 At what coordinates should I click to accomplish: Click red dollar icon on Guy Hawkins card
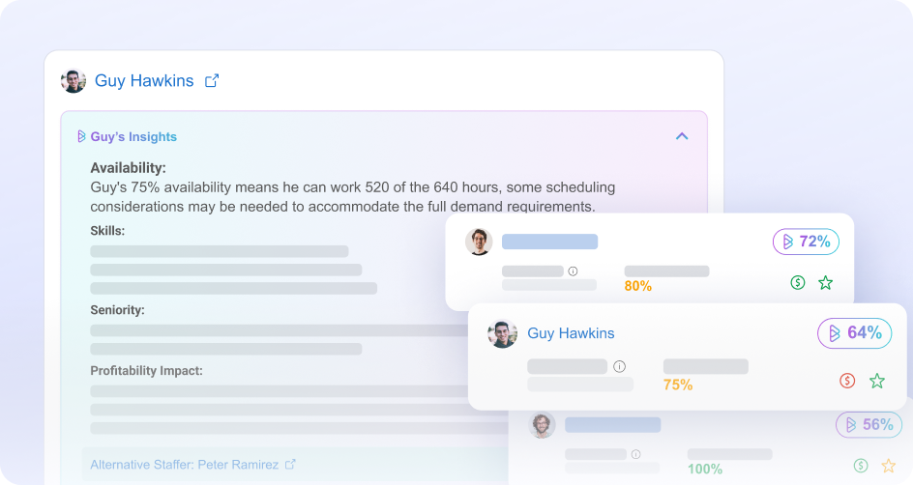[x=847, y=381]
